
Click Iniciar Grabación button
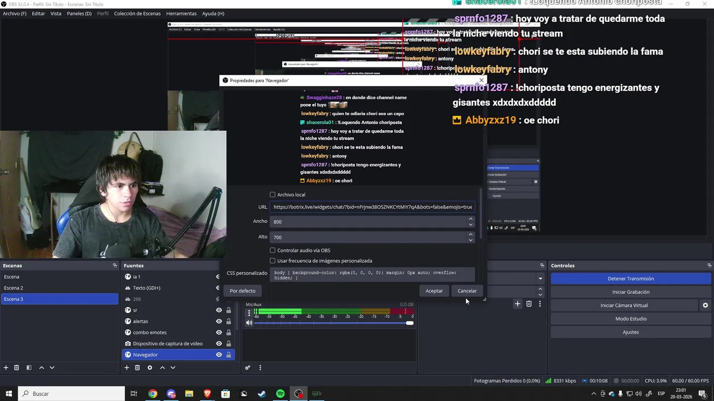(631, 292)
